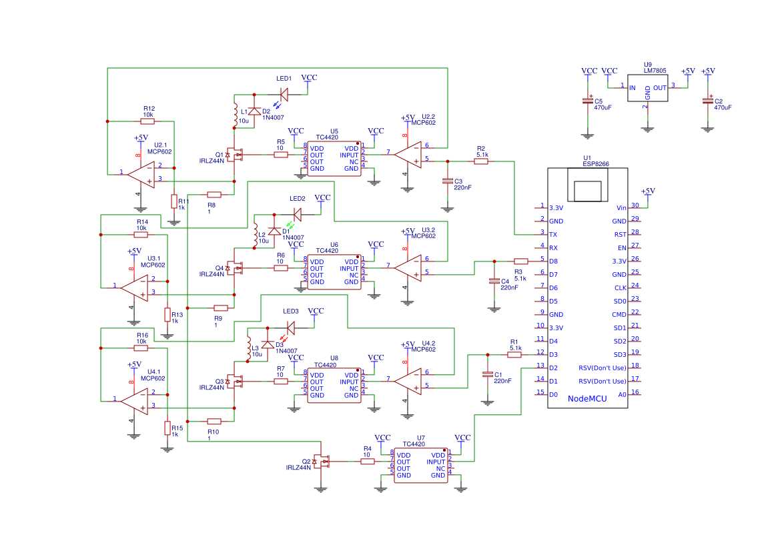This screenshot has height=553, width=782.
Task: Click the R12 10k resistor symbol
Action: pyautogui.click(x=147, y=121)
